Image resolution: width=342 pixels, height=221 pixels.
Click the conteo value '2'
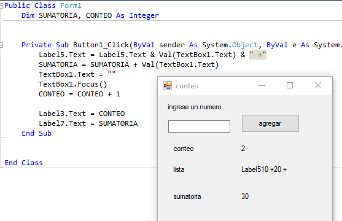click(243, 149)
